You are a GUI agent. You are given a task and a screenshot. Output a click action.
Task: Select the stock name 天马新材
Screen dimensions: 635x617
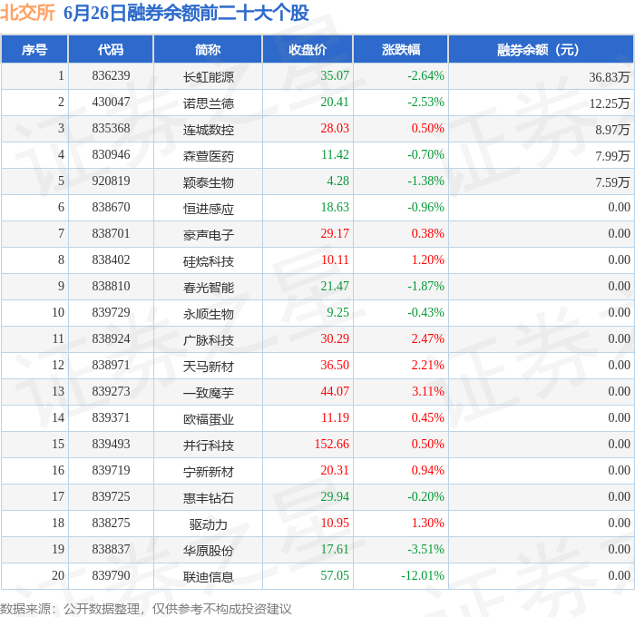click(x=208, y=367)
